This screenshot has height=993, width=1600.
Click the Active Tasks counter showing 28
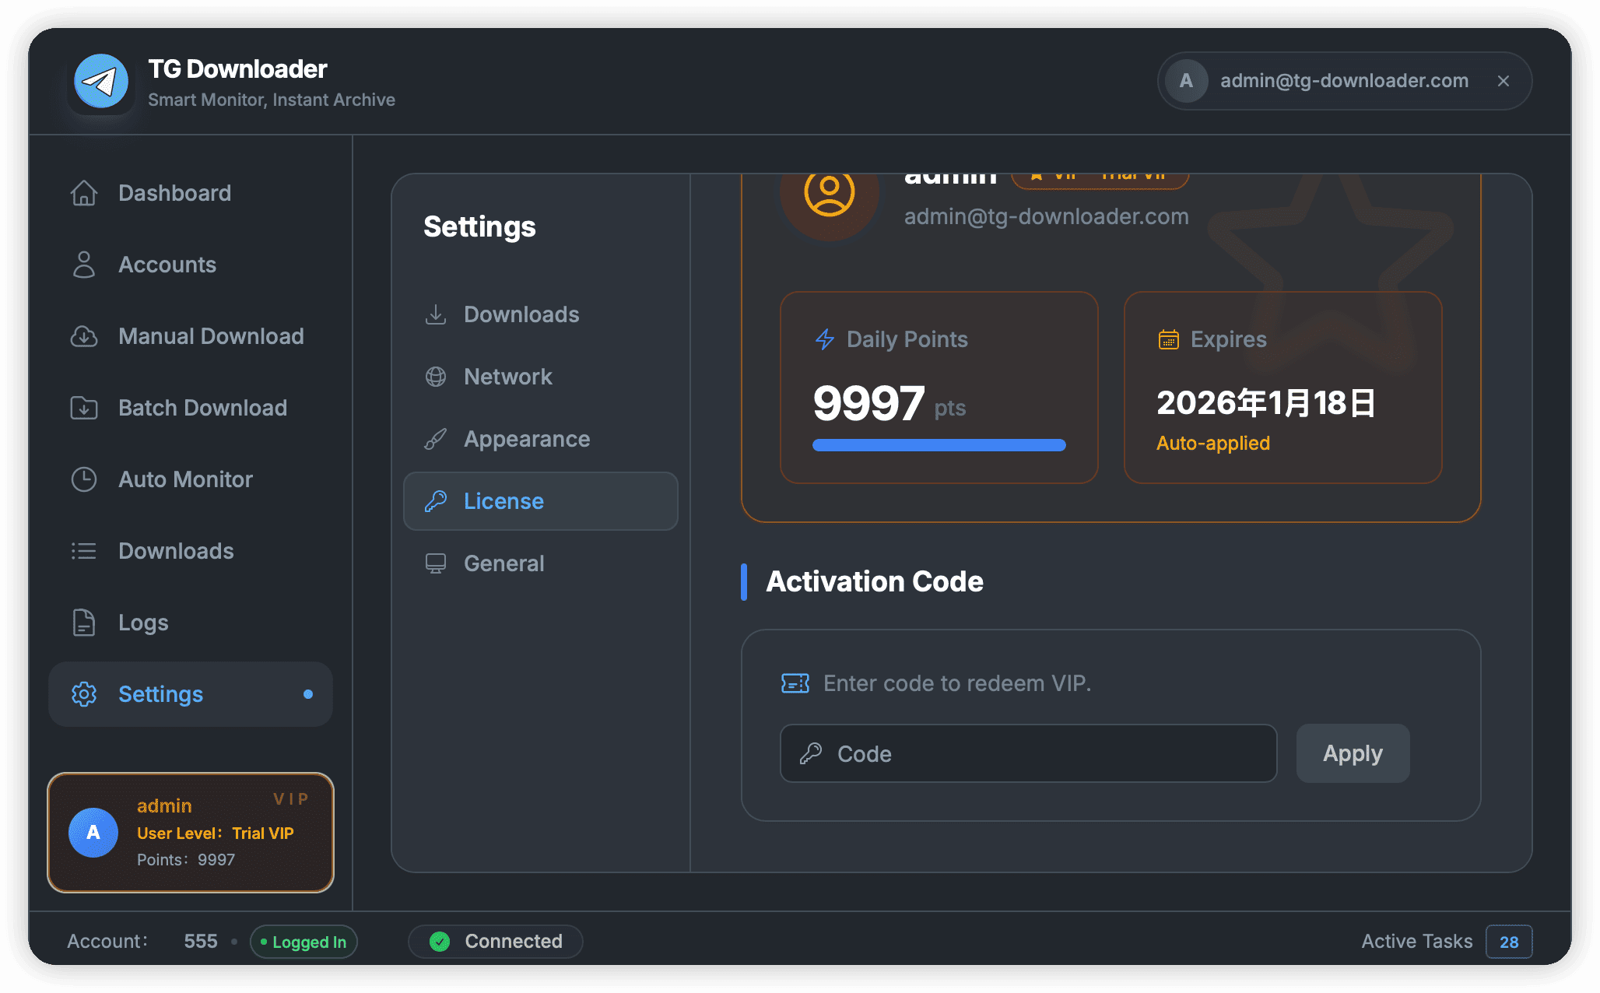[1508, 941]
